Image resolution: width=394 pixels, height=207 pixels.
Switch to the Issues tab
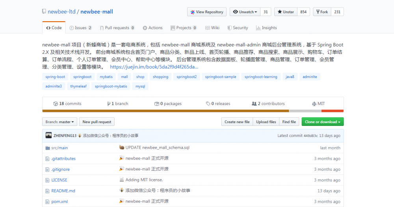(x=81, y=28)
